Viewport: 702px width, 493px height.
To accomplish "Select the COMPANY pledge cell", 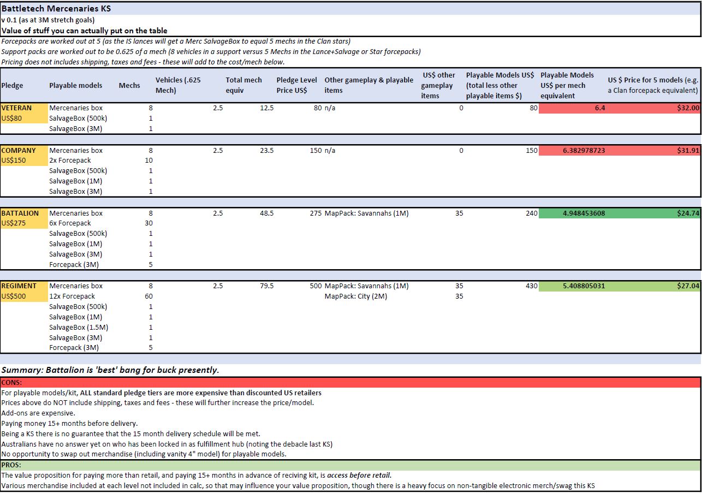I will click(x=19, y=150).
